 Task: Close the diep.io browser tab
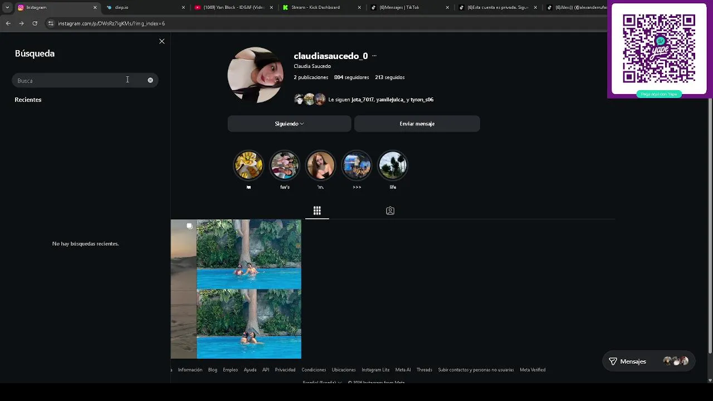coord(183,7)
